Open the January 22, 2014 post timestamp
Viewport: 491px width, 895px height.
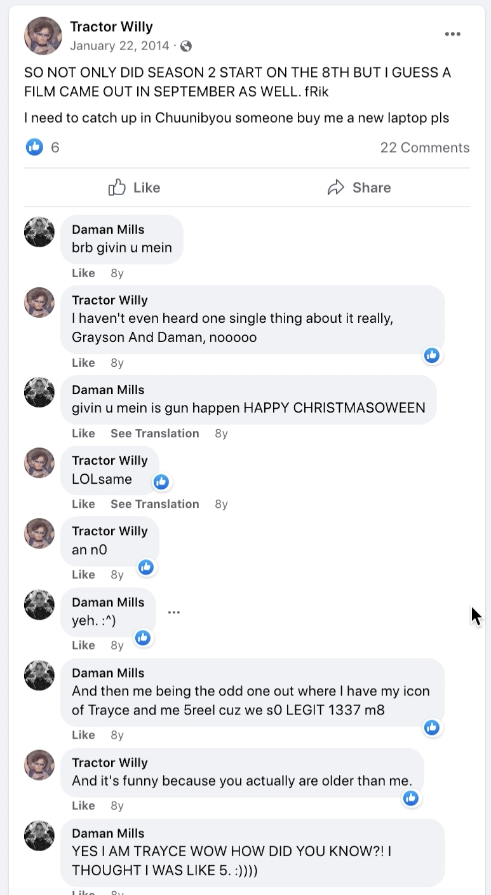coord(119,46)
